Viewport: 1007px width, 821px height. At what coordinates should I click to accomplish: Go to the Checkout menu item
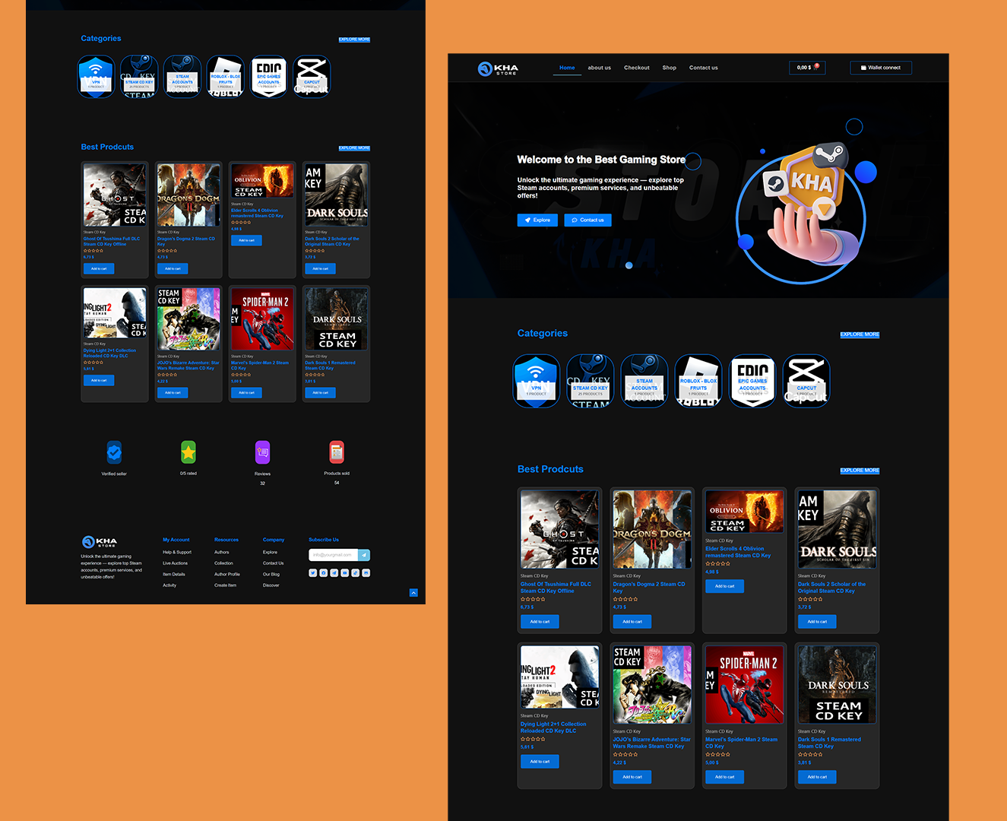tap(636, 68)
